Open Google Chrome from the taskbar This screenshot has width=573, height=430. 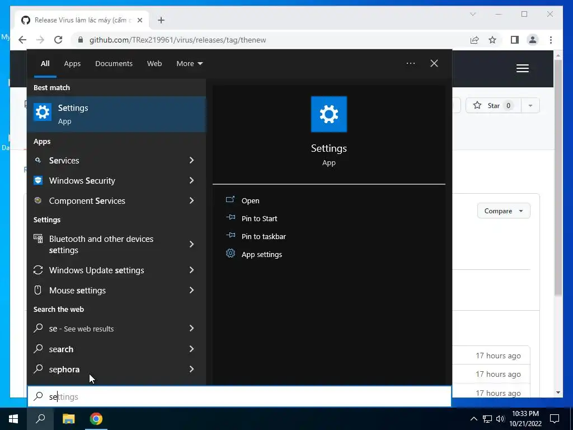(x=96, y=419)
